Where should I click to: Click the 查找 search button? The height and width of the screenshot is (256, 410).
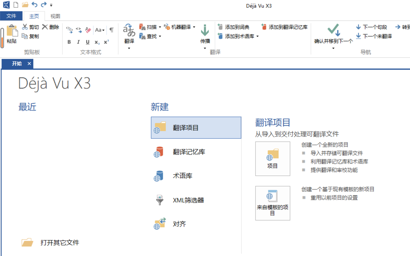[x=148, y=36]
